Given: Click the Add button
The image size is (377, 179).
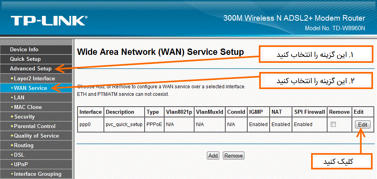Looking at the screenshot, I should pyautogui.click(x=213, y=156).
